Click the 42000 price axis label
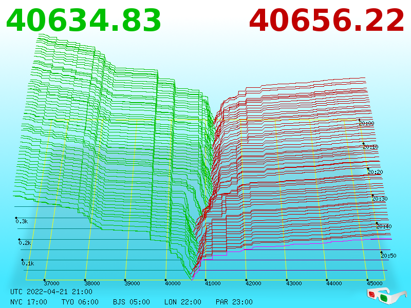 point(253,283)
